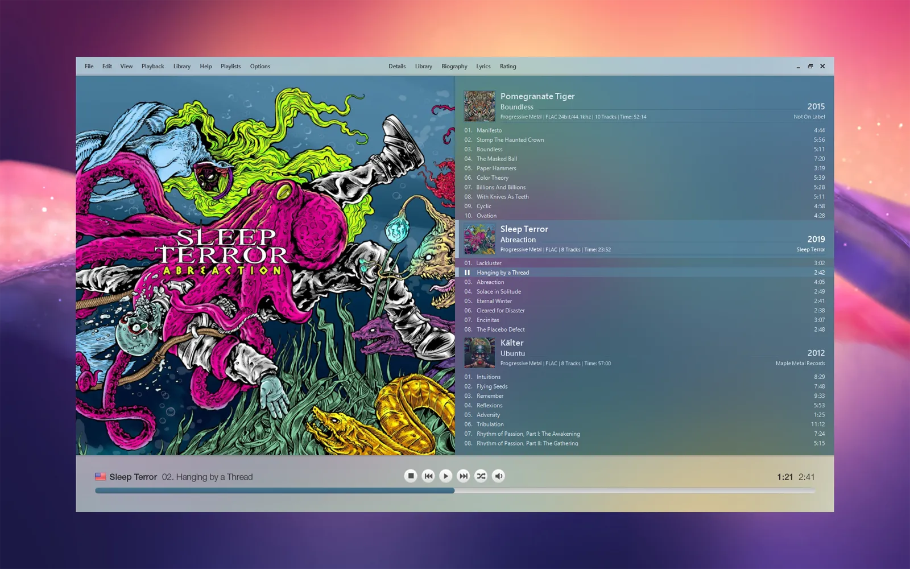This screenshot has width=910, height=569.
Task: Switch to the Rating tab
Action: point(508,67)
